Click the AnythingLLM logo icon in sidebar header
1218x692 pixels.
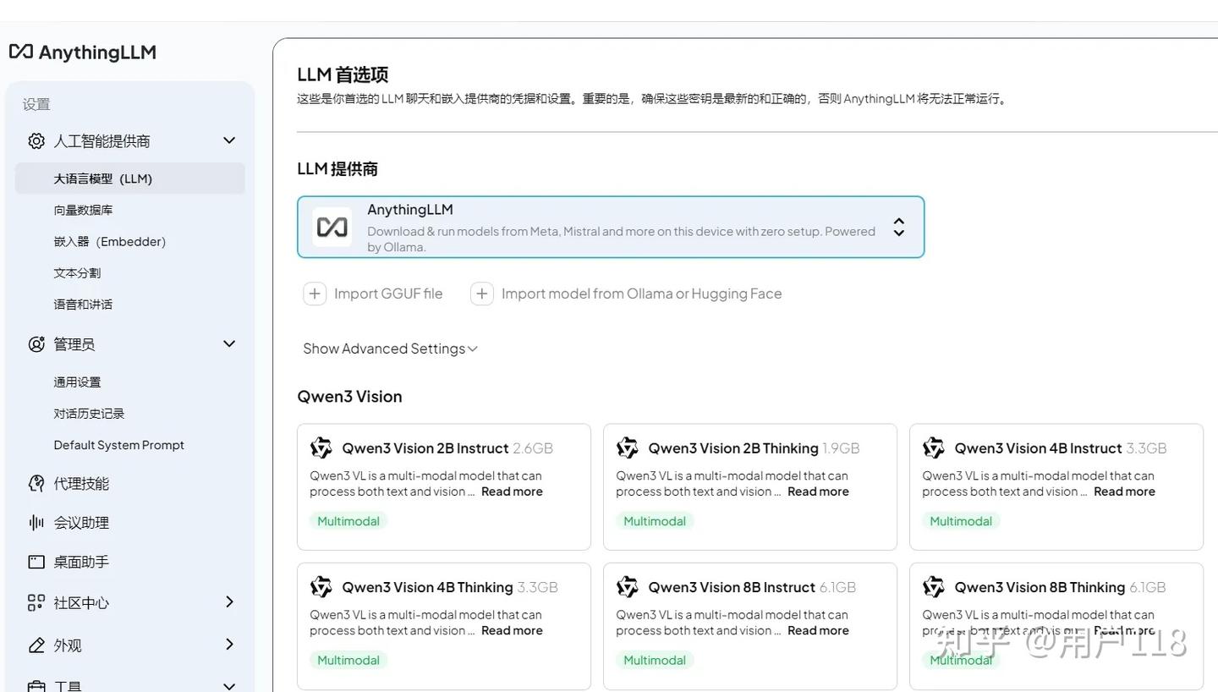tap(21, 52)
